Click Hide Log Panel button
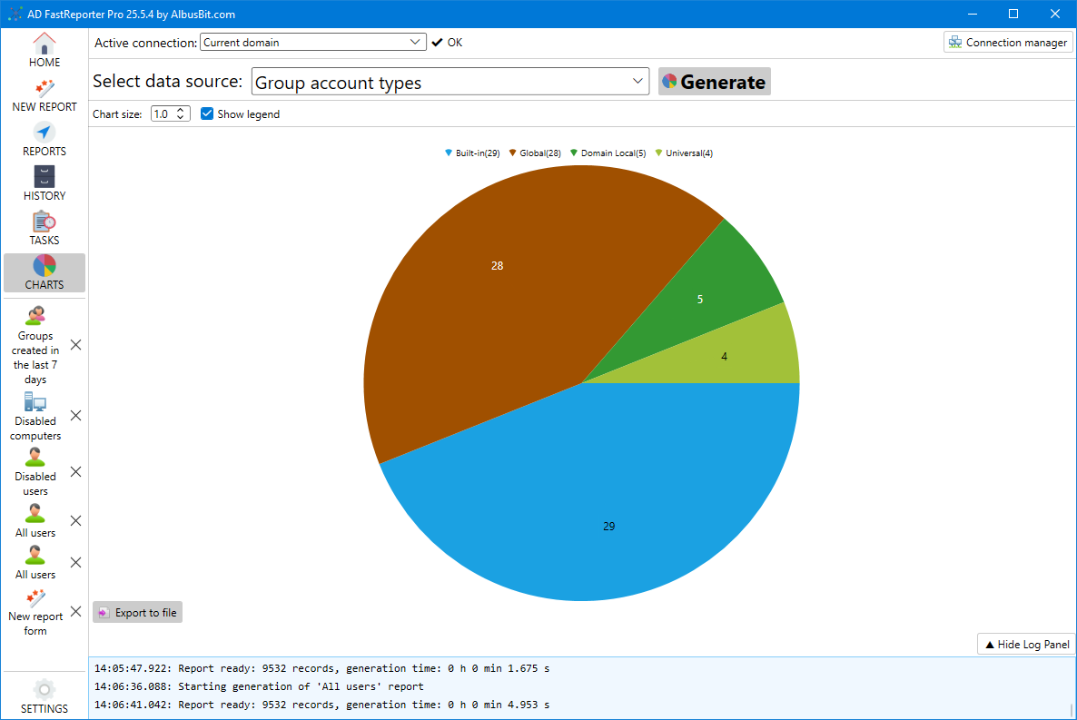Screen dimensions: 1077x720 tap(1026, 644)
